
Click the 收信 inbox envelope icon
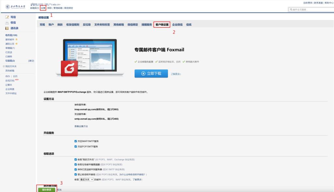pyautogui.click(x=7, y=23)
